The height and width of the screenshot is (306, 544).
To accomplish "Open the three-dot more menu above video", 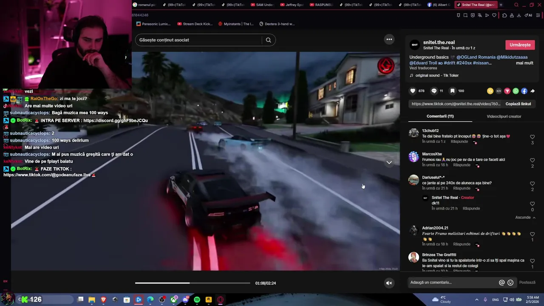I will pyautogui.click(x=389, y=40).
